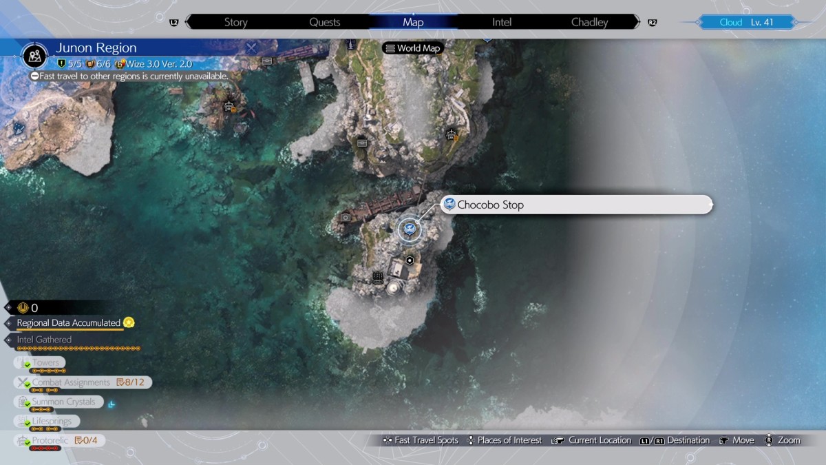Click the Move control hint
This screenshot has width=826, height=465.
(737, 440)
